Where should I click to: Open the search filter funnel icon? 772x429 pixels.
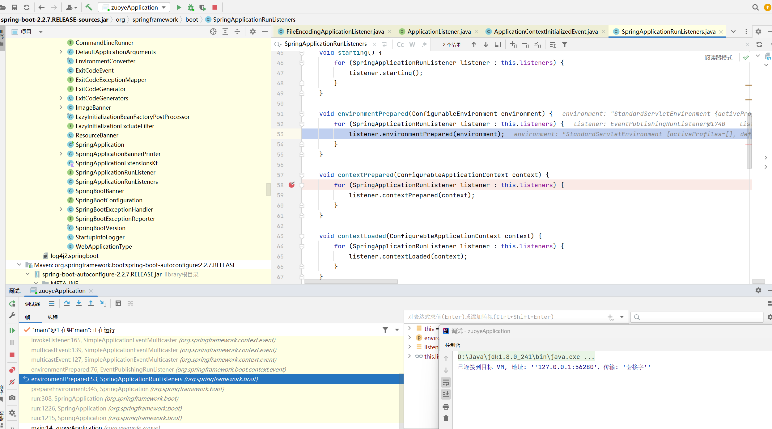pyautogui.click(x=565, y=44)
